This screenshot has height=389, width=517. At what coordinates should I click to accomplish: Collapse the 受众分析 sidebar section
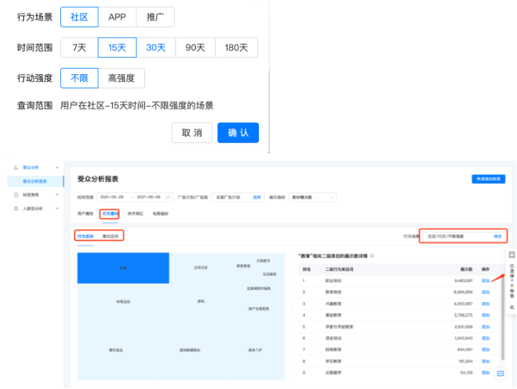coord(57,168)
